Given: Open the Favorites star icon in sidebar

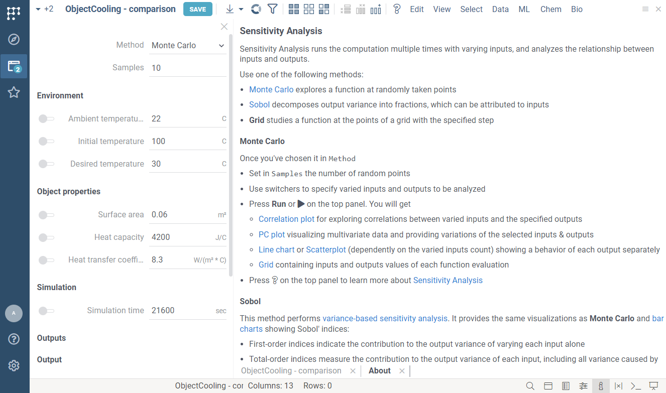Looking at the screenshot, I should coord(14,92).
